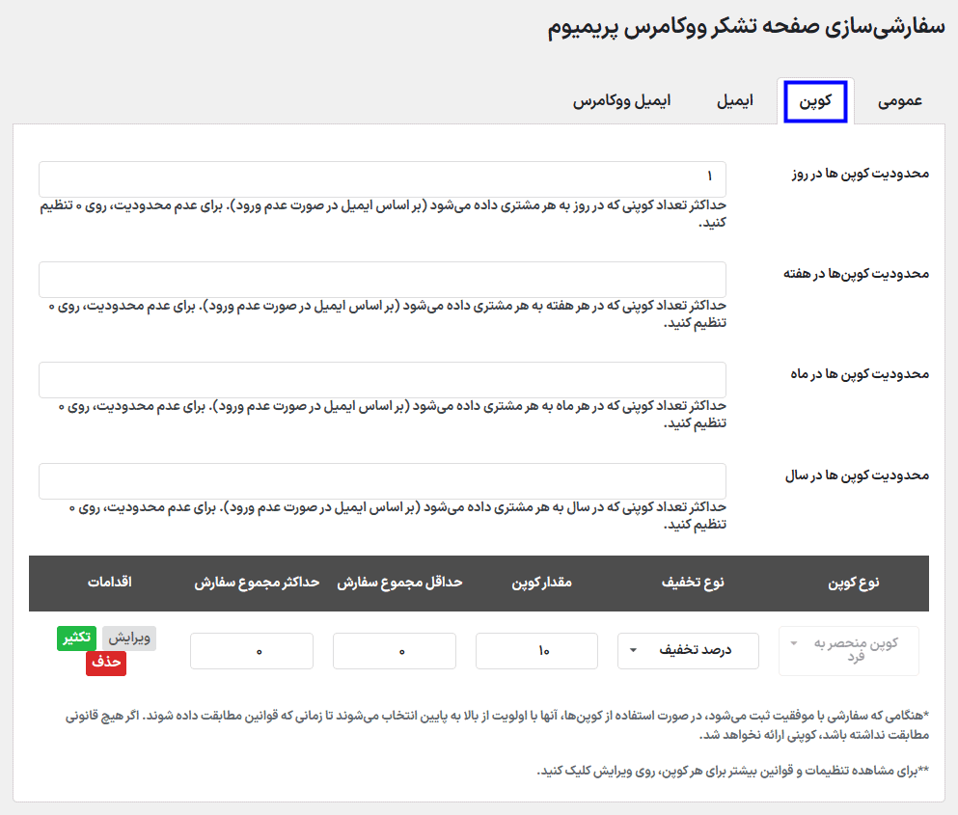Open the کوپن منحصر به فرد dropdown
958x815 pixels.
tap(849, 651)
